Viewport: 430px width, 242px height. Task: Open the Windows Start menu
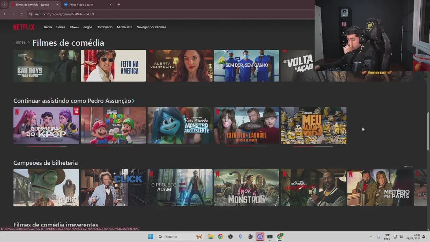coord(150,237)
